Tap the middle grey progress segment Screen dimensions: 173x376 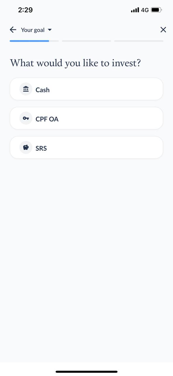[x=86, y=41]
